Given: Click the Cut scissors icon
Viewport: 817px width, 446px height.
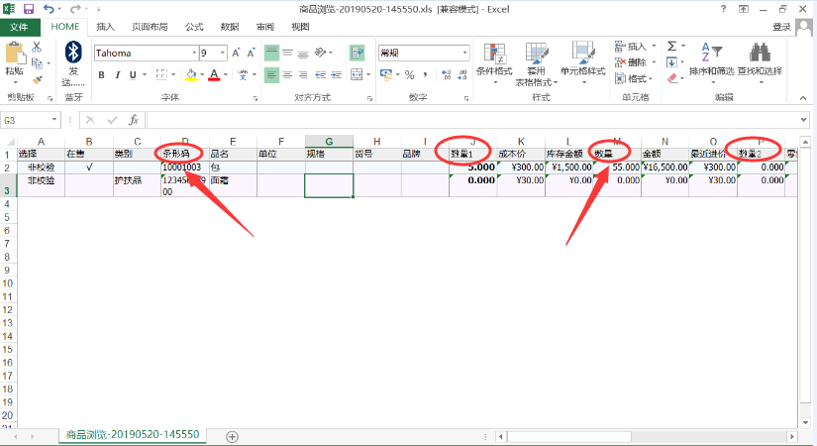Looking at the screenshot, I should (38, 47).
